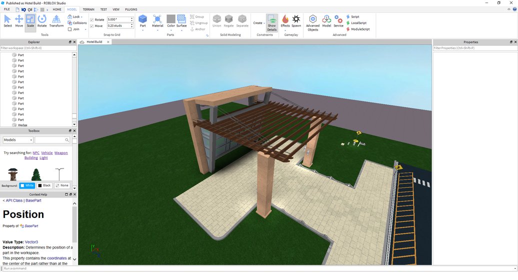Image resolution: width=518 pixels, height=280 pixels.
Task: Insert a ModuleScript
Action: coord(358,29)
